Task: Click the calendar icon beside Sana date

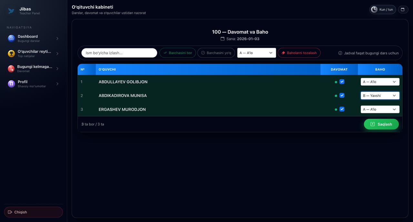Action: tap(222, 39)
